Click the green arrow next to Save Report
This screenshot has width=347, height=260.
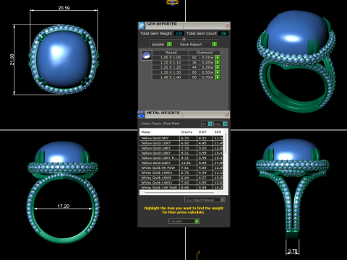tap(215, 44)
